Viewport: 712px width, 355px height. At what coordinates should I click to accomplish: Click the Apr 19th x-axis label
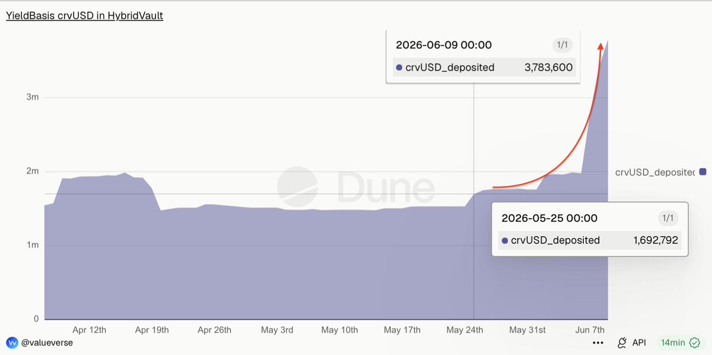pyautogui.click(x=152, y=330)
